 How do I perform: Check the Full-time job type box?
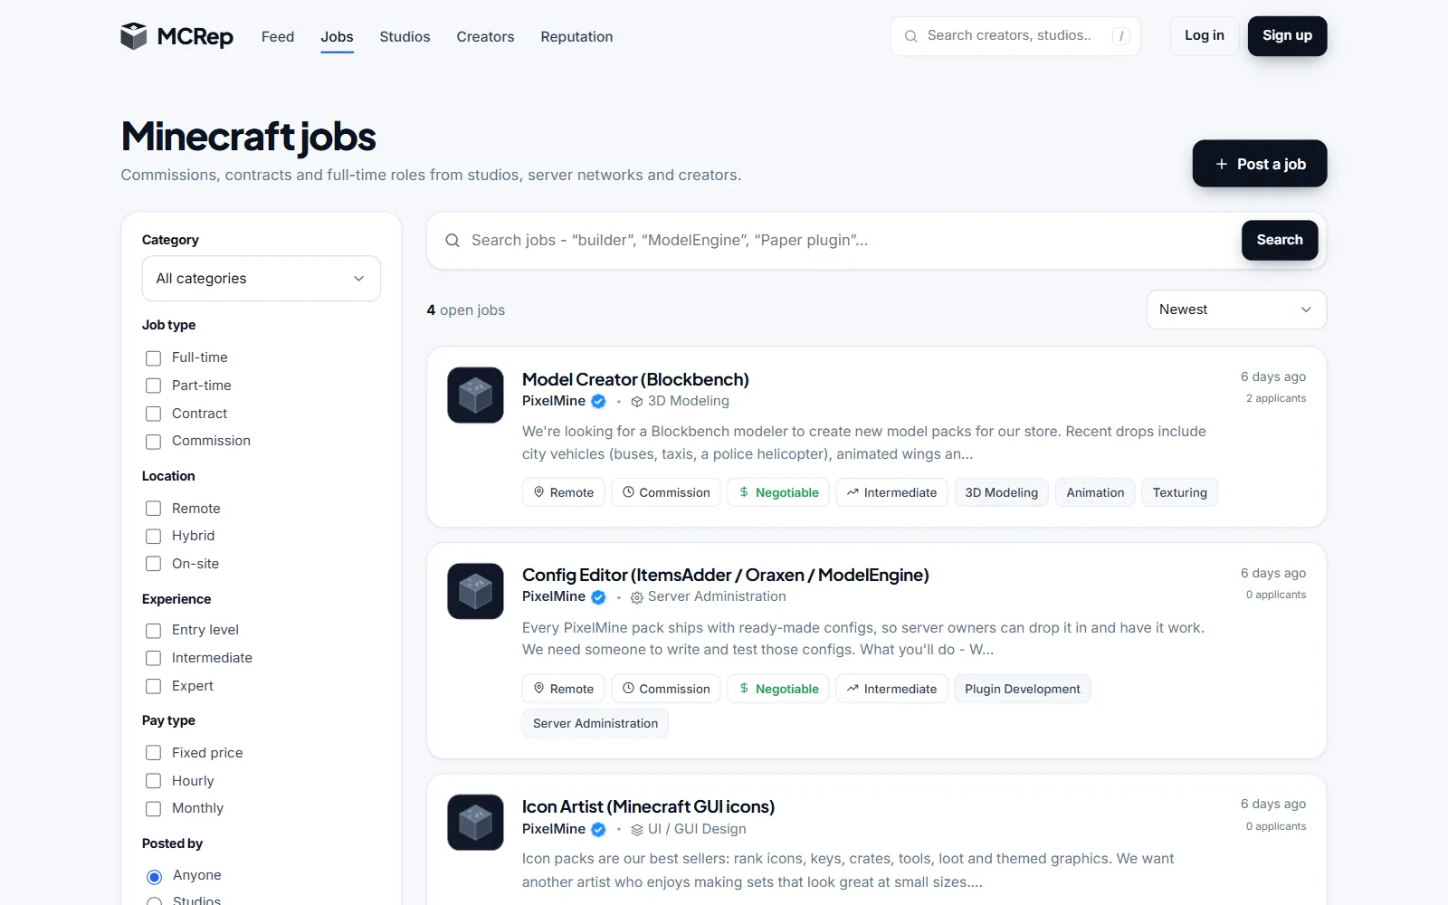coord(154,358)
